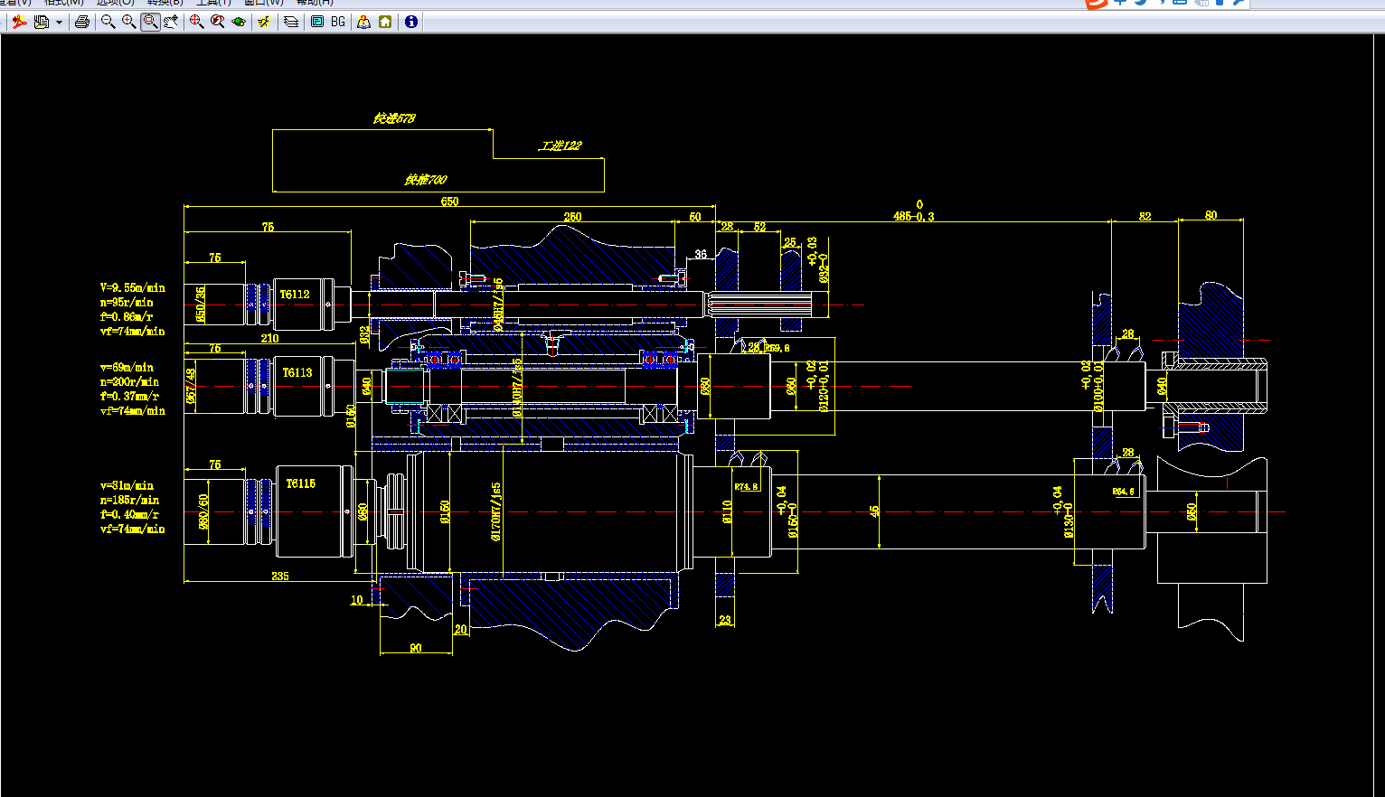Click the T6115 label in drawing
1385x797 pixels.
tap(301, 483)
